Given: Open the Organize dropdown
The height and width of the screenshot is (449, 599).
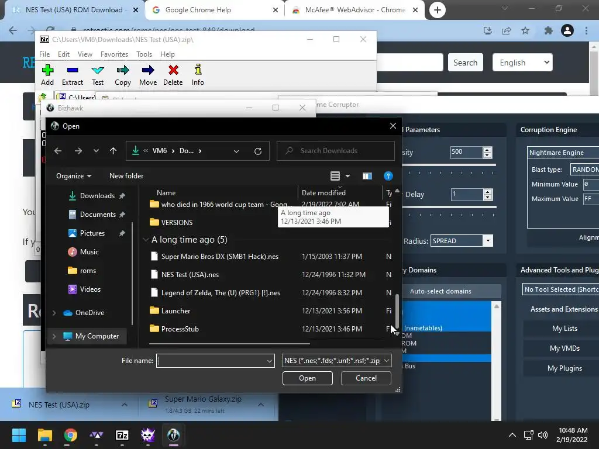Looking at the screenshot, I should coord(74,176).
